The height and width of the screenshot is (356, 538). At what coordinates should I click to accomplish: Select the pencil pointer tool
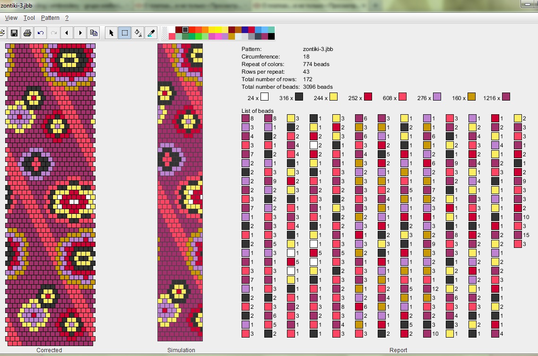112,33
